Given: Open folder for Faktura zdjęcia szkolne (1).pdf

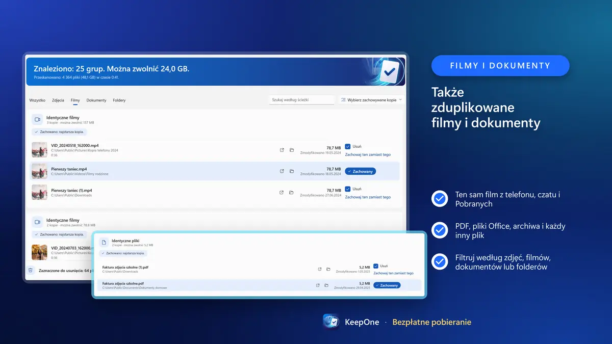Looking at the screenshot, I should click(328, 269).
